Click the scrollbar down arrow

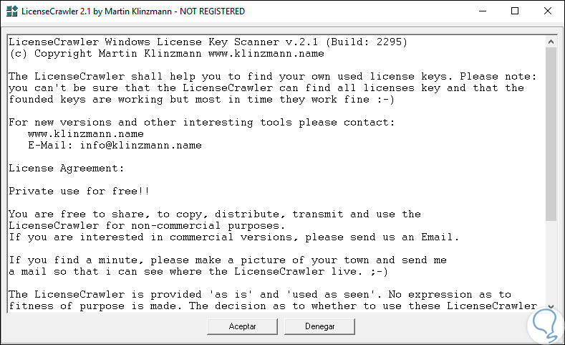(x=551, y=305)
